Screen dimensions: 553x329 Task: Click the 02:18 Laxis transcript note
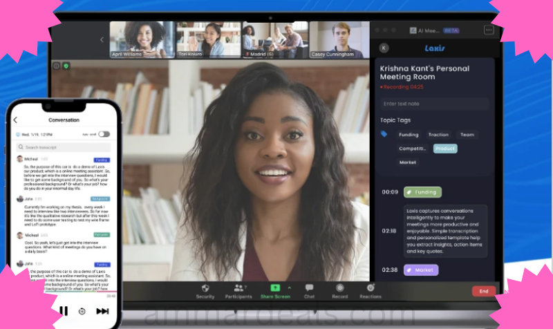click(445, 231)
